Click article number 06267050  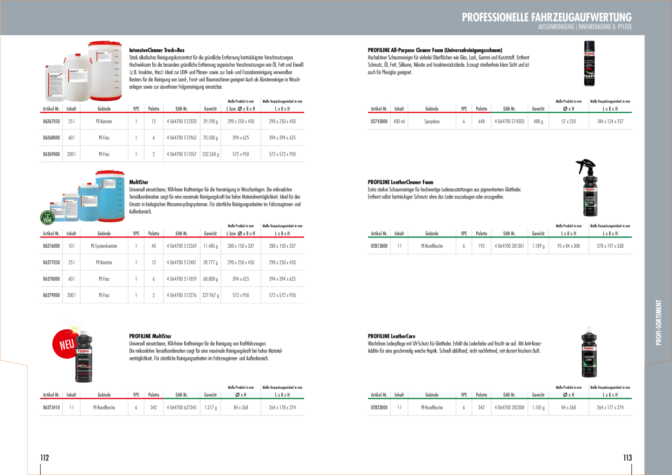[51, 121]
